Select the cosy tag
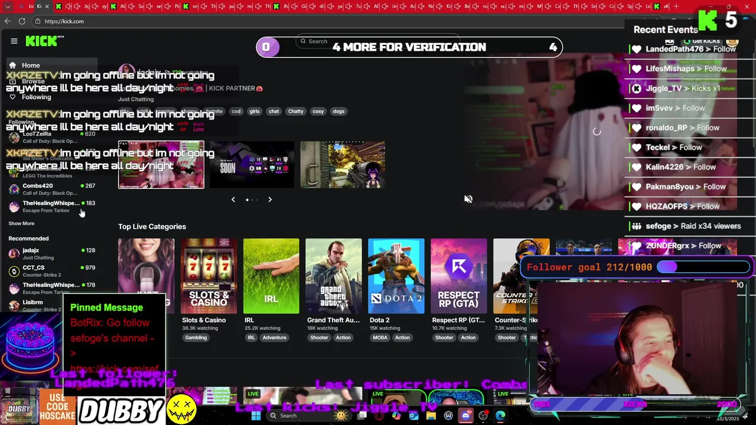Screen dimensions: 756x425 tap(318, 111)
